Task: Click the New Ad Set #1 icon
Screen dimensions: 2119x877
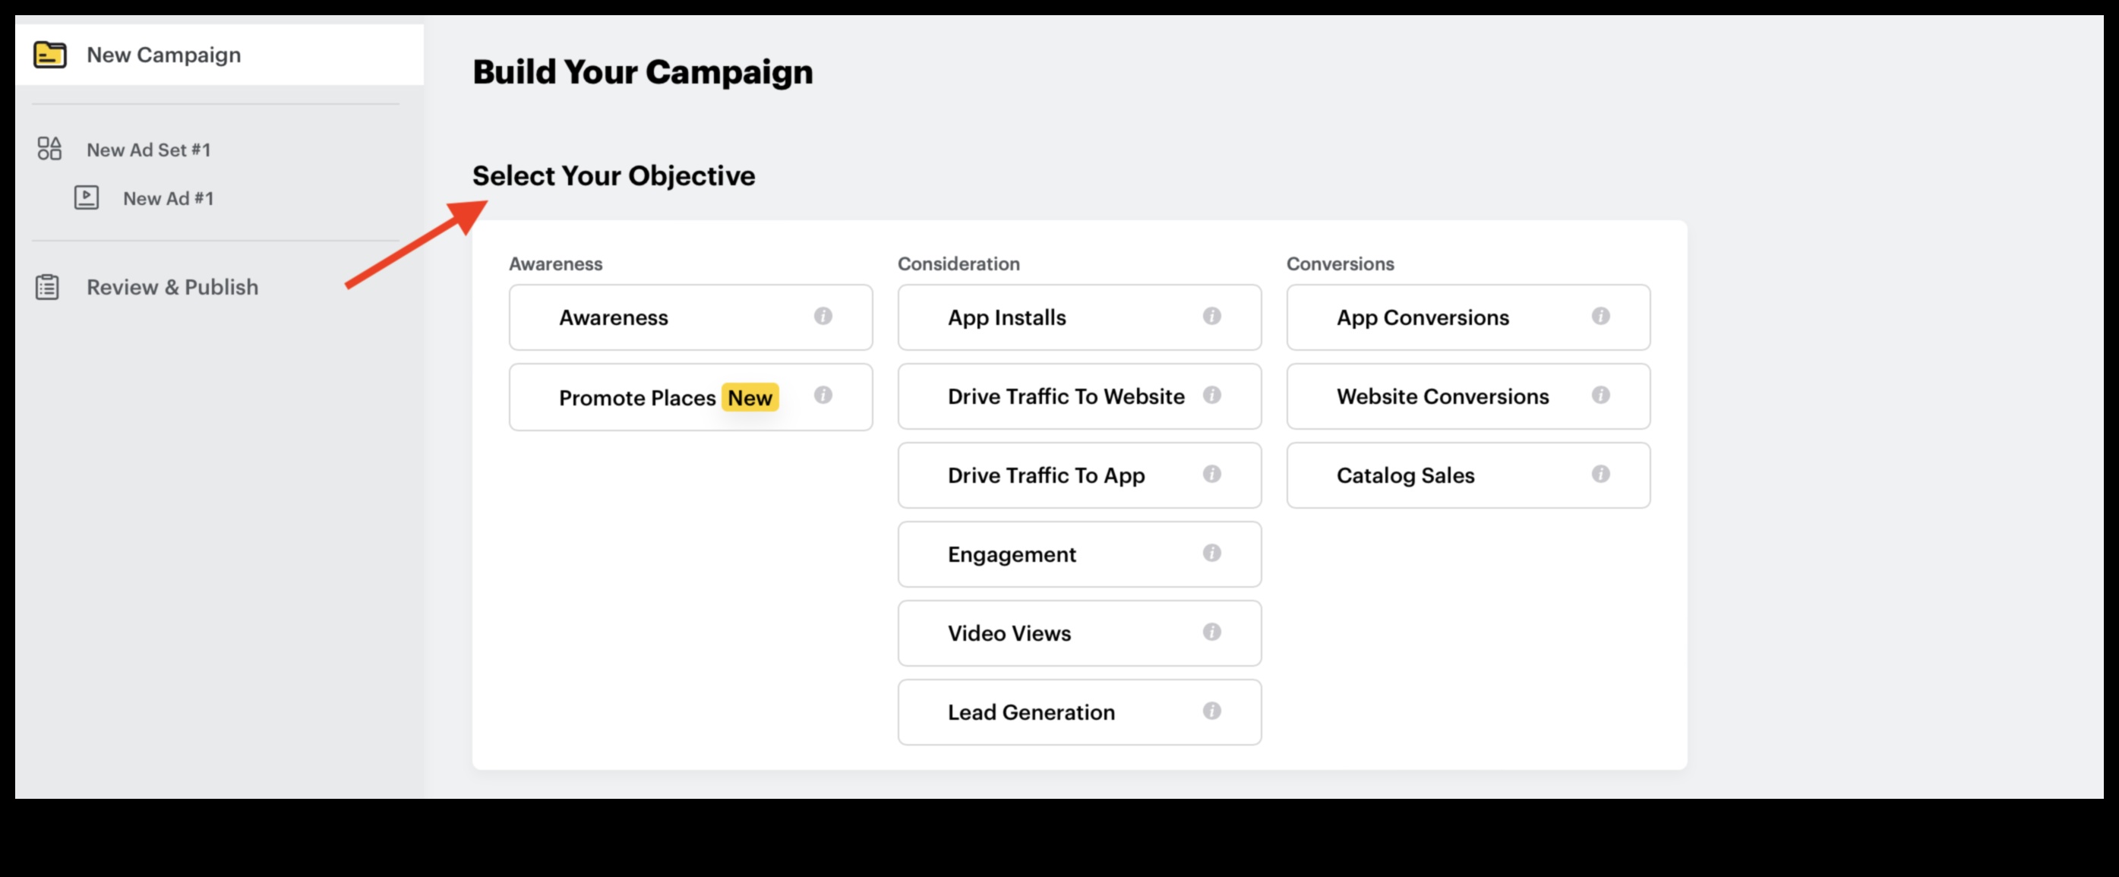Action: [49, 149]
